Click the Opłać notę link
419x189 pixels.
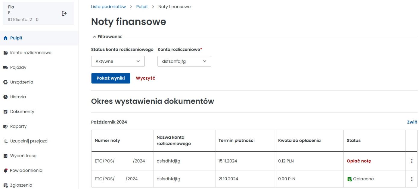coord(359,161)
